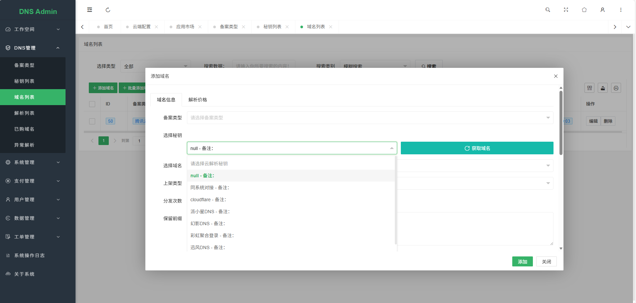Screen dimensions: 636x303
Task: Switch to the 解析价格 tab
Action: pyautogui.click(x=198, y=100)
